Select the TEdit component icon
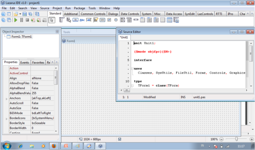Image resolution: width=255 pixels, height=150 pixels. coord(89,20)
